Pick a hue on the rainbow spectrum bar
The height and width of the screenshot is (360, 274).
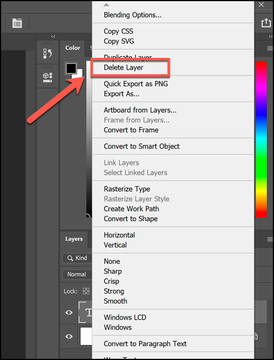(x=261, y=139)
